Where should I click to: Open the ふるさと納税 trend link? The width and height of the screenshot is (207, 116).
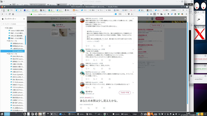142,52
